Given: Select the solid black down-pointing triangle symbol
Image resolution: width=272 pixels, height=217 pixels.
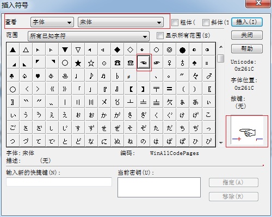Looking at the screenshot, I should [x=65, y=49].
